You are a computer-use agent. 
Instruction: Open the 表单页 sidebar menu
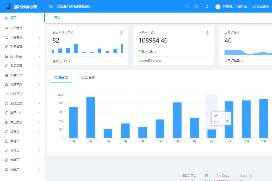click(x=22, y=160)
